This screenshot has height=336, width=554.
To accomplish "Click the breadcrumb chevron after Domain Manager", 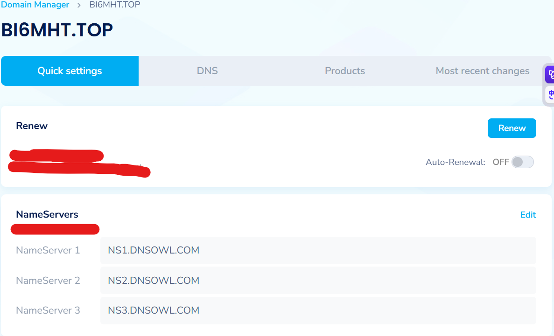I will 79,5.
